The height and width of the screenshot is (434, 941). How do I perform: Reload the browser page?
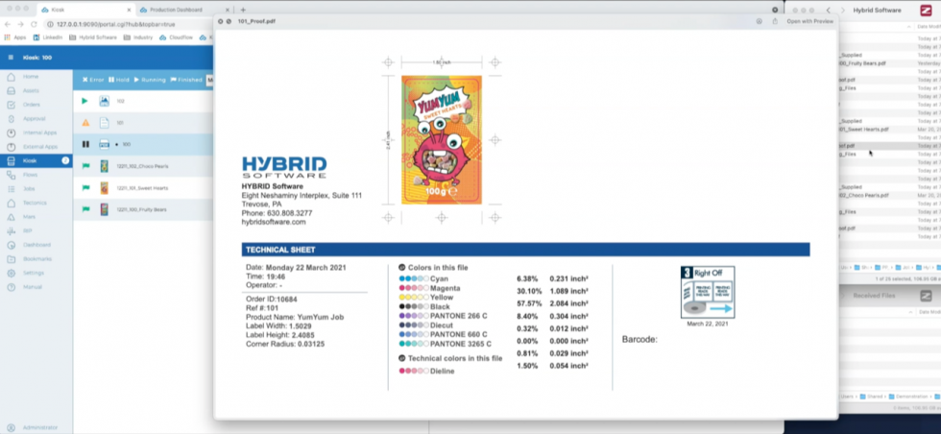[x=34, y=24]
